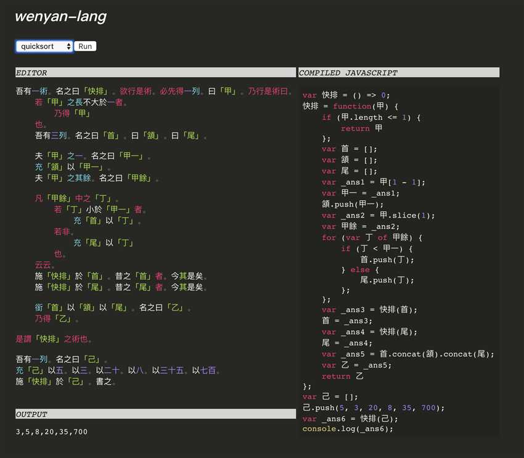Viewport: 524px width, 458px height.
Task: Click the JavaScript line var _ans4 = 快排(尾)
Action: (370, 332)
